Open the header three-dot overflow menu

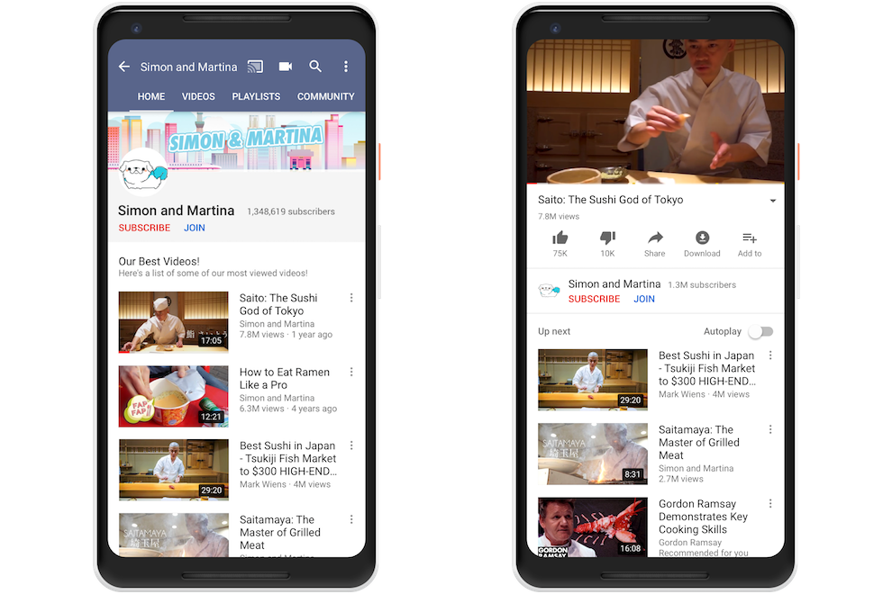346,67
